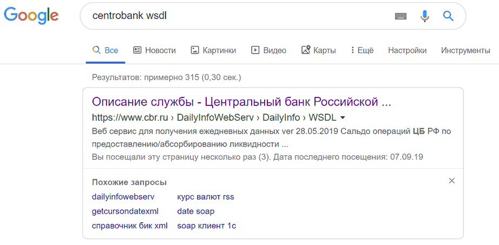Open related query 'date soap'
Viewport: 499px width, 245px height.
(x=196, y=211)
